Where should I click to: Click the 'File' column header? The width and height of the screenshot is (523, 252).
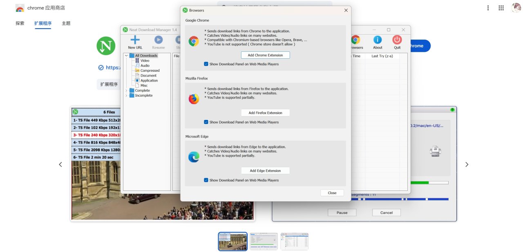coord(177,56)
